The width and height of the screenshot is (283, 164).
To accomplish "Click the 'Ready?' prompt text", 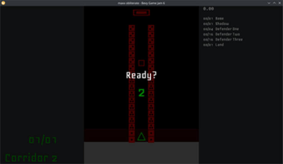I will pyautogui.click(x=142, y=76).
